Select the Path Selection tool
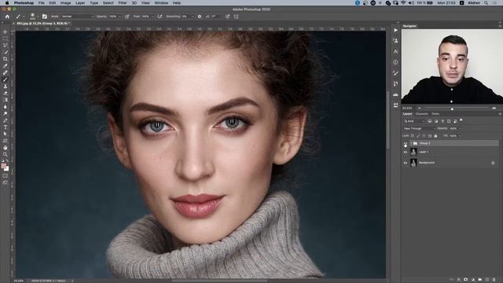503x283 pixels. [x=6, y=134]
